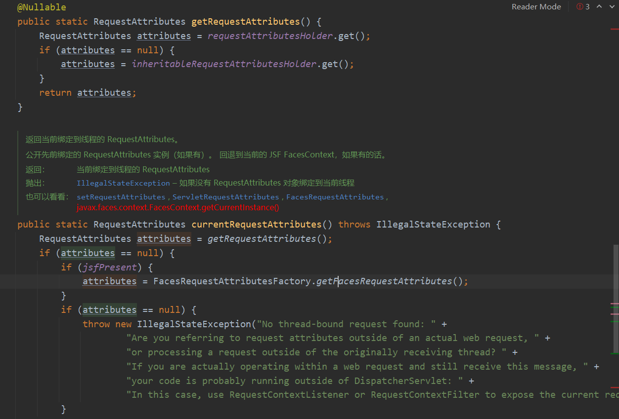The width and height of the screenshot is (619, 419).
Task: Click the currentRequestAttributes method name
Action: tap(257, 225)
